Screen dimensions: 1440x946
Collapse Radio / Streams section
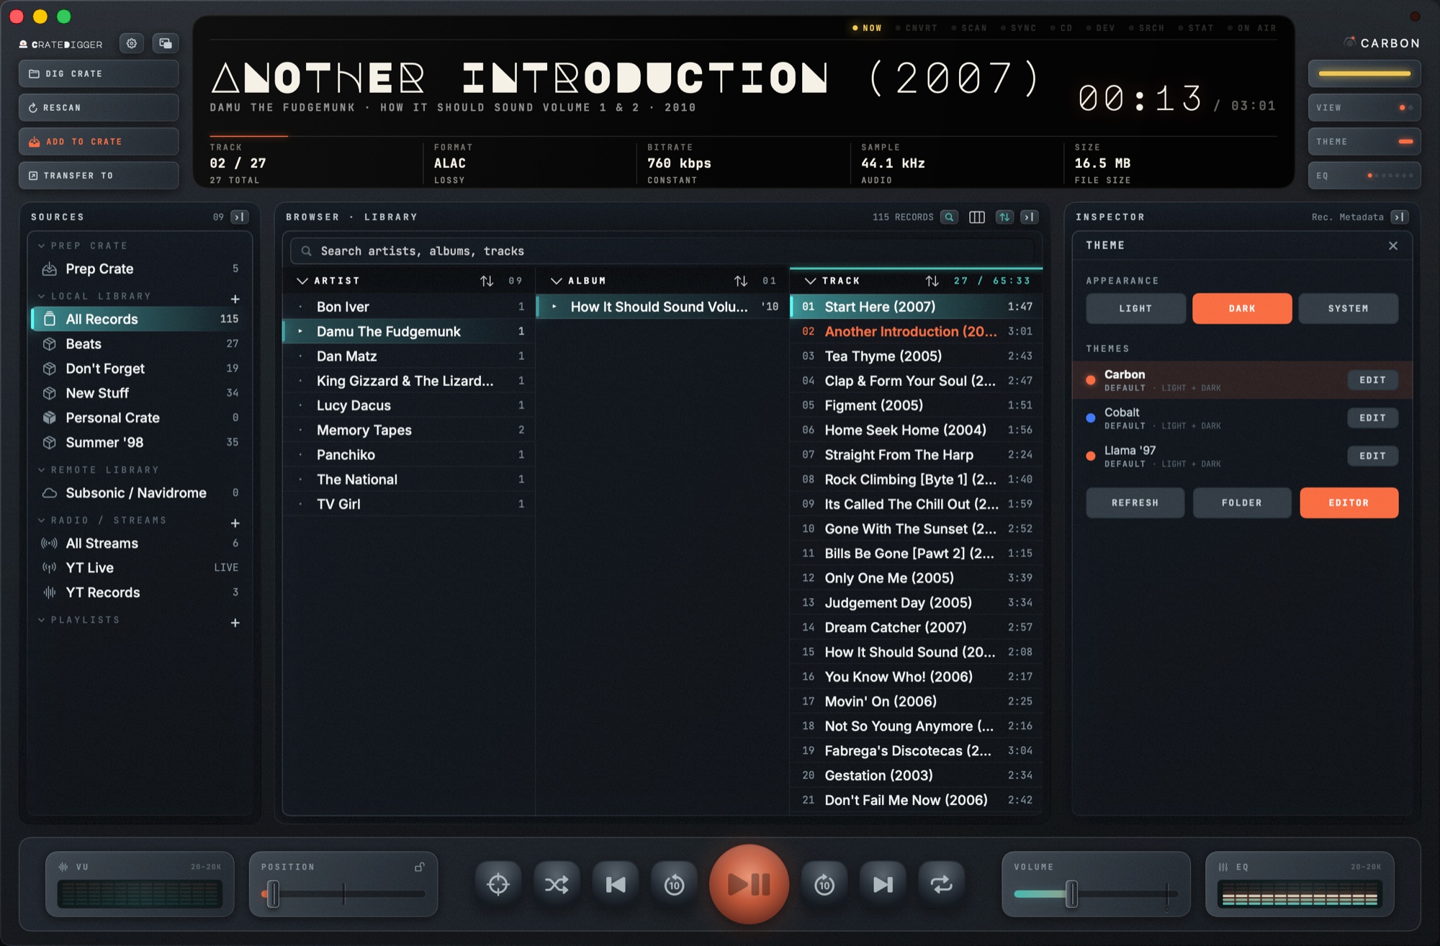click(x=42, y=520)
